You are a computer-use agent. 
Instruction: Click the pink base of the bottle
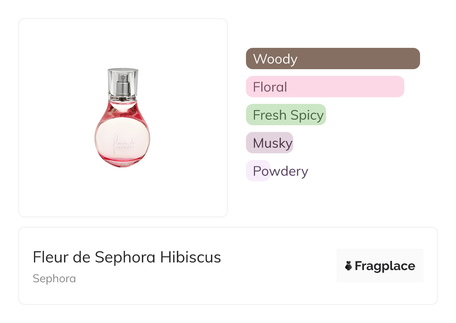[123, 161]
